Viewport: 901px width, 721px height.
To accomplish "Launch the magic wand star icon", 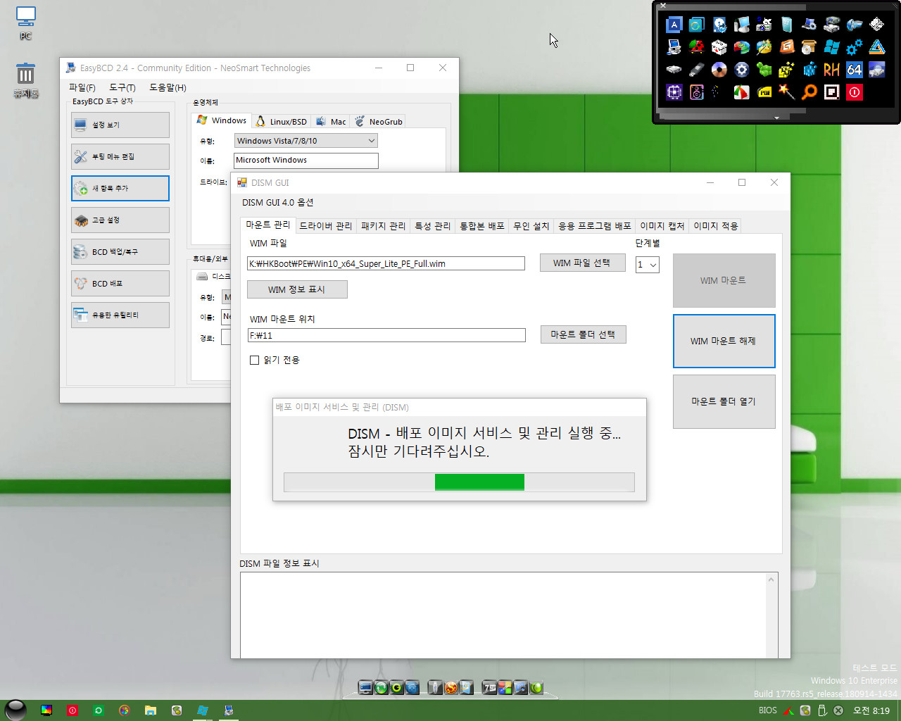I will pos(786,92).
